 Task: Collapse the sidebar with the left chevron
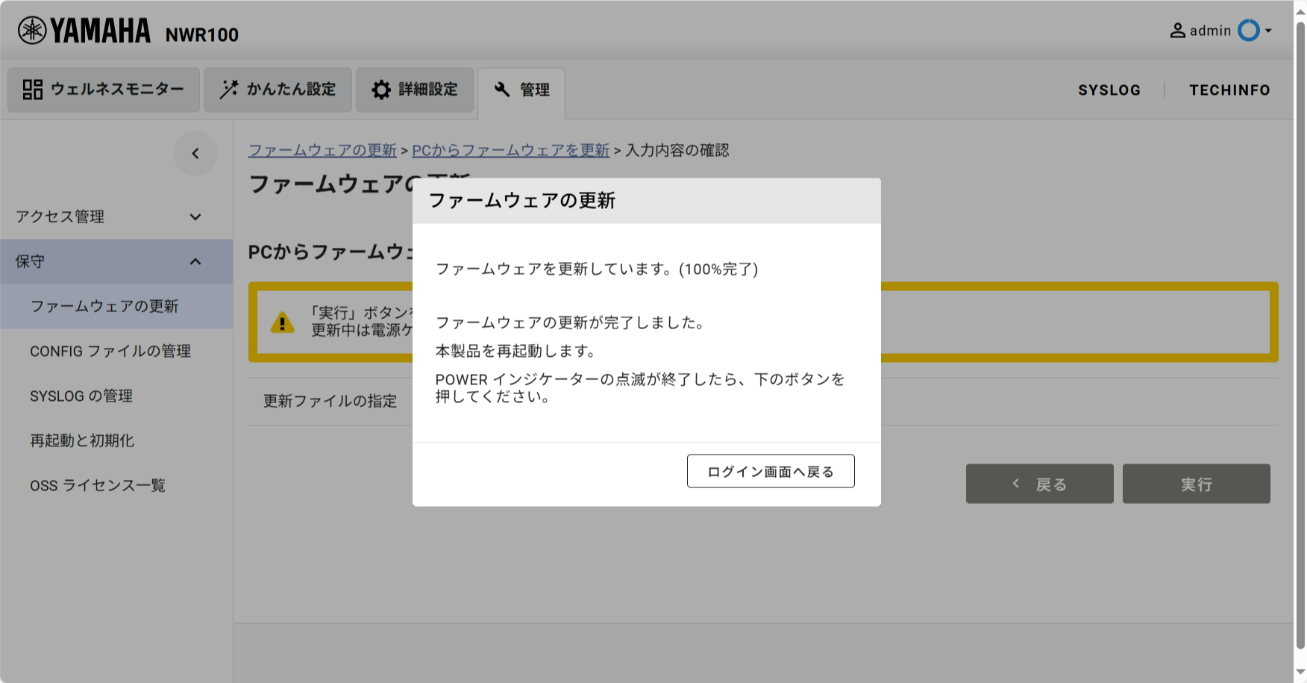[195, 154]
